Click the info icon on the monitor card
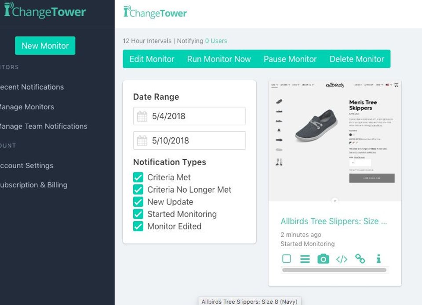Image resolution: width=422 pixels, height=305 pixels. (378, 259)
